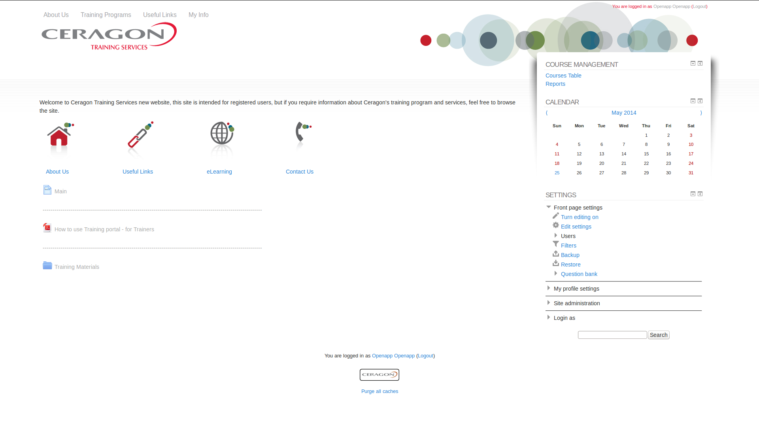Screen dimensions: 759x427
Task: Click Useful Links text under chain icon
Action: [138, 172]
